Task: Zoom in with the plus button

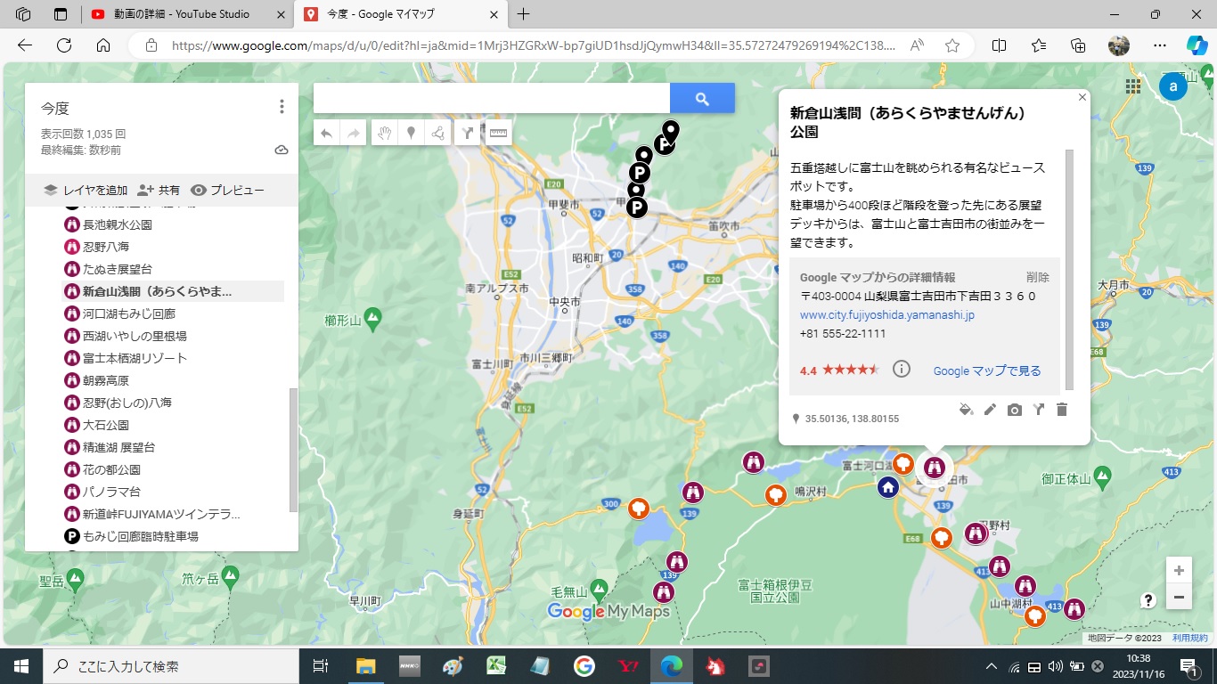Action: [x=1179, y=571]
